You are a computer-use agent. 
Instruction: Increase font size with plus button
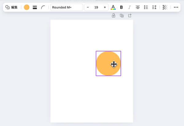tap(105, 7)
